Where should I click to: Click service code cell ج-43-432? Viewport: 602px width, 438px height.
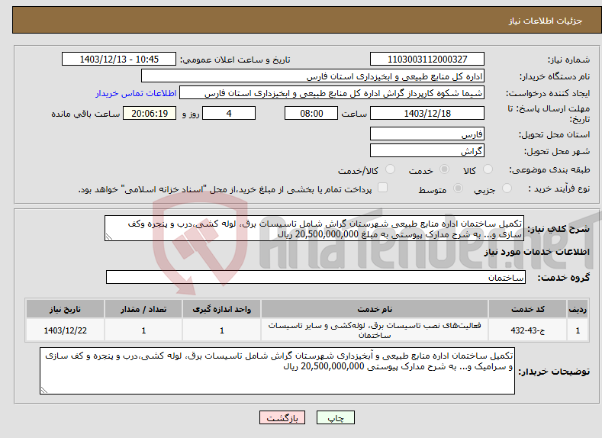tap(527, 330)
